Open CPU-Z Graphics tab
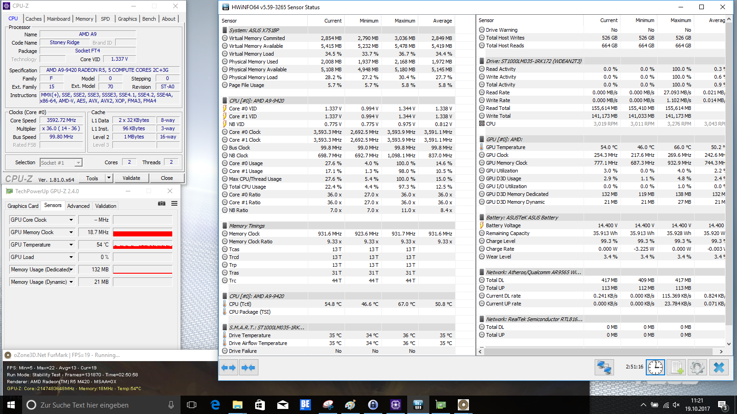 tap(128, 19)
